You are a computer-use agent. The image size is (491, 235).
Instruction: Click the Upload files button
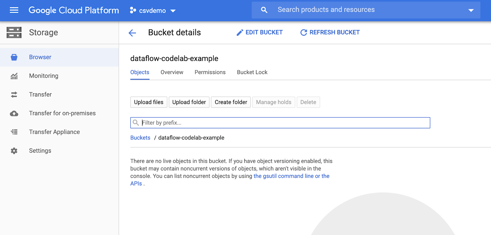point(149,102)
